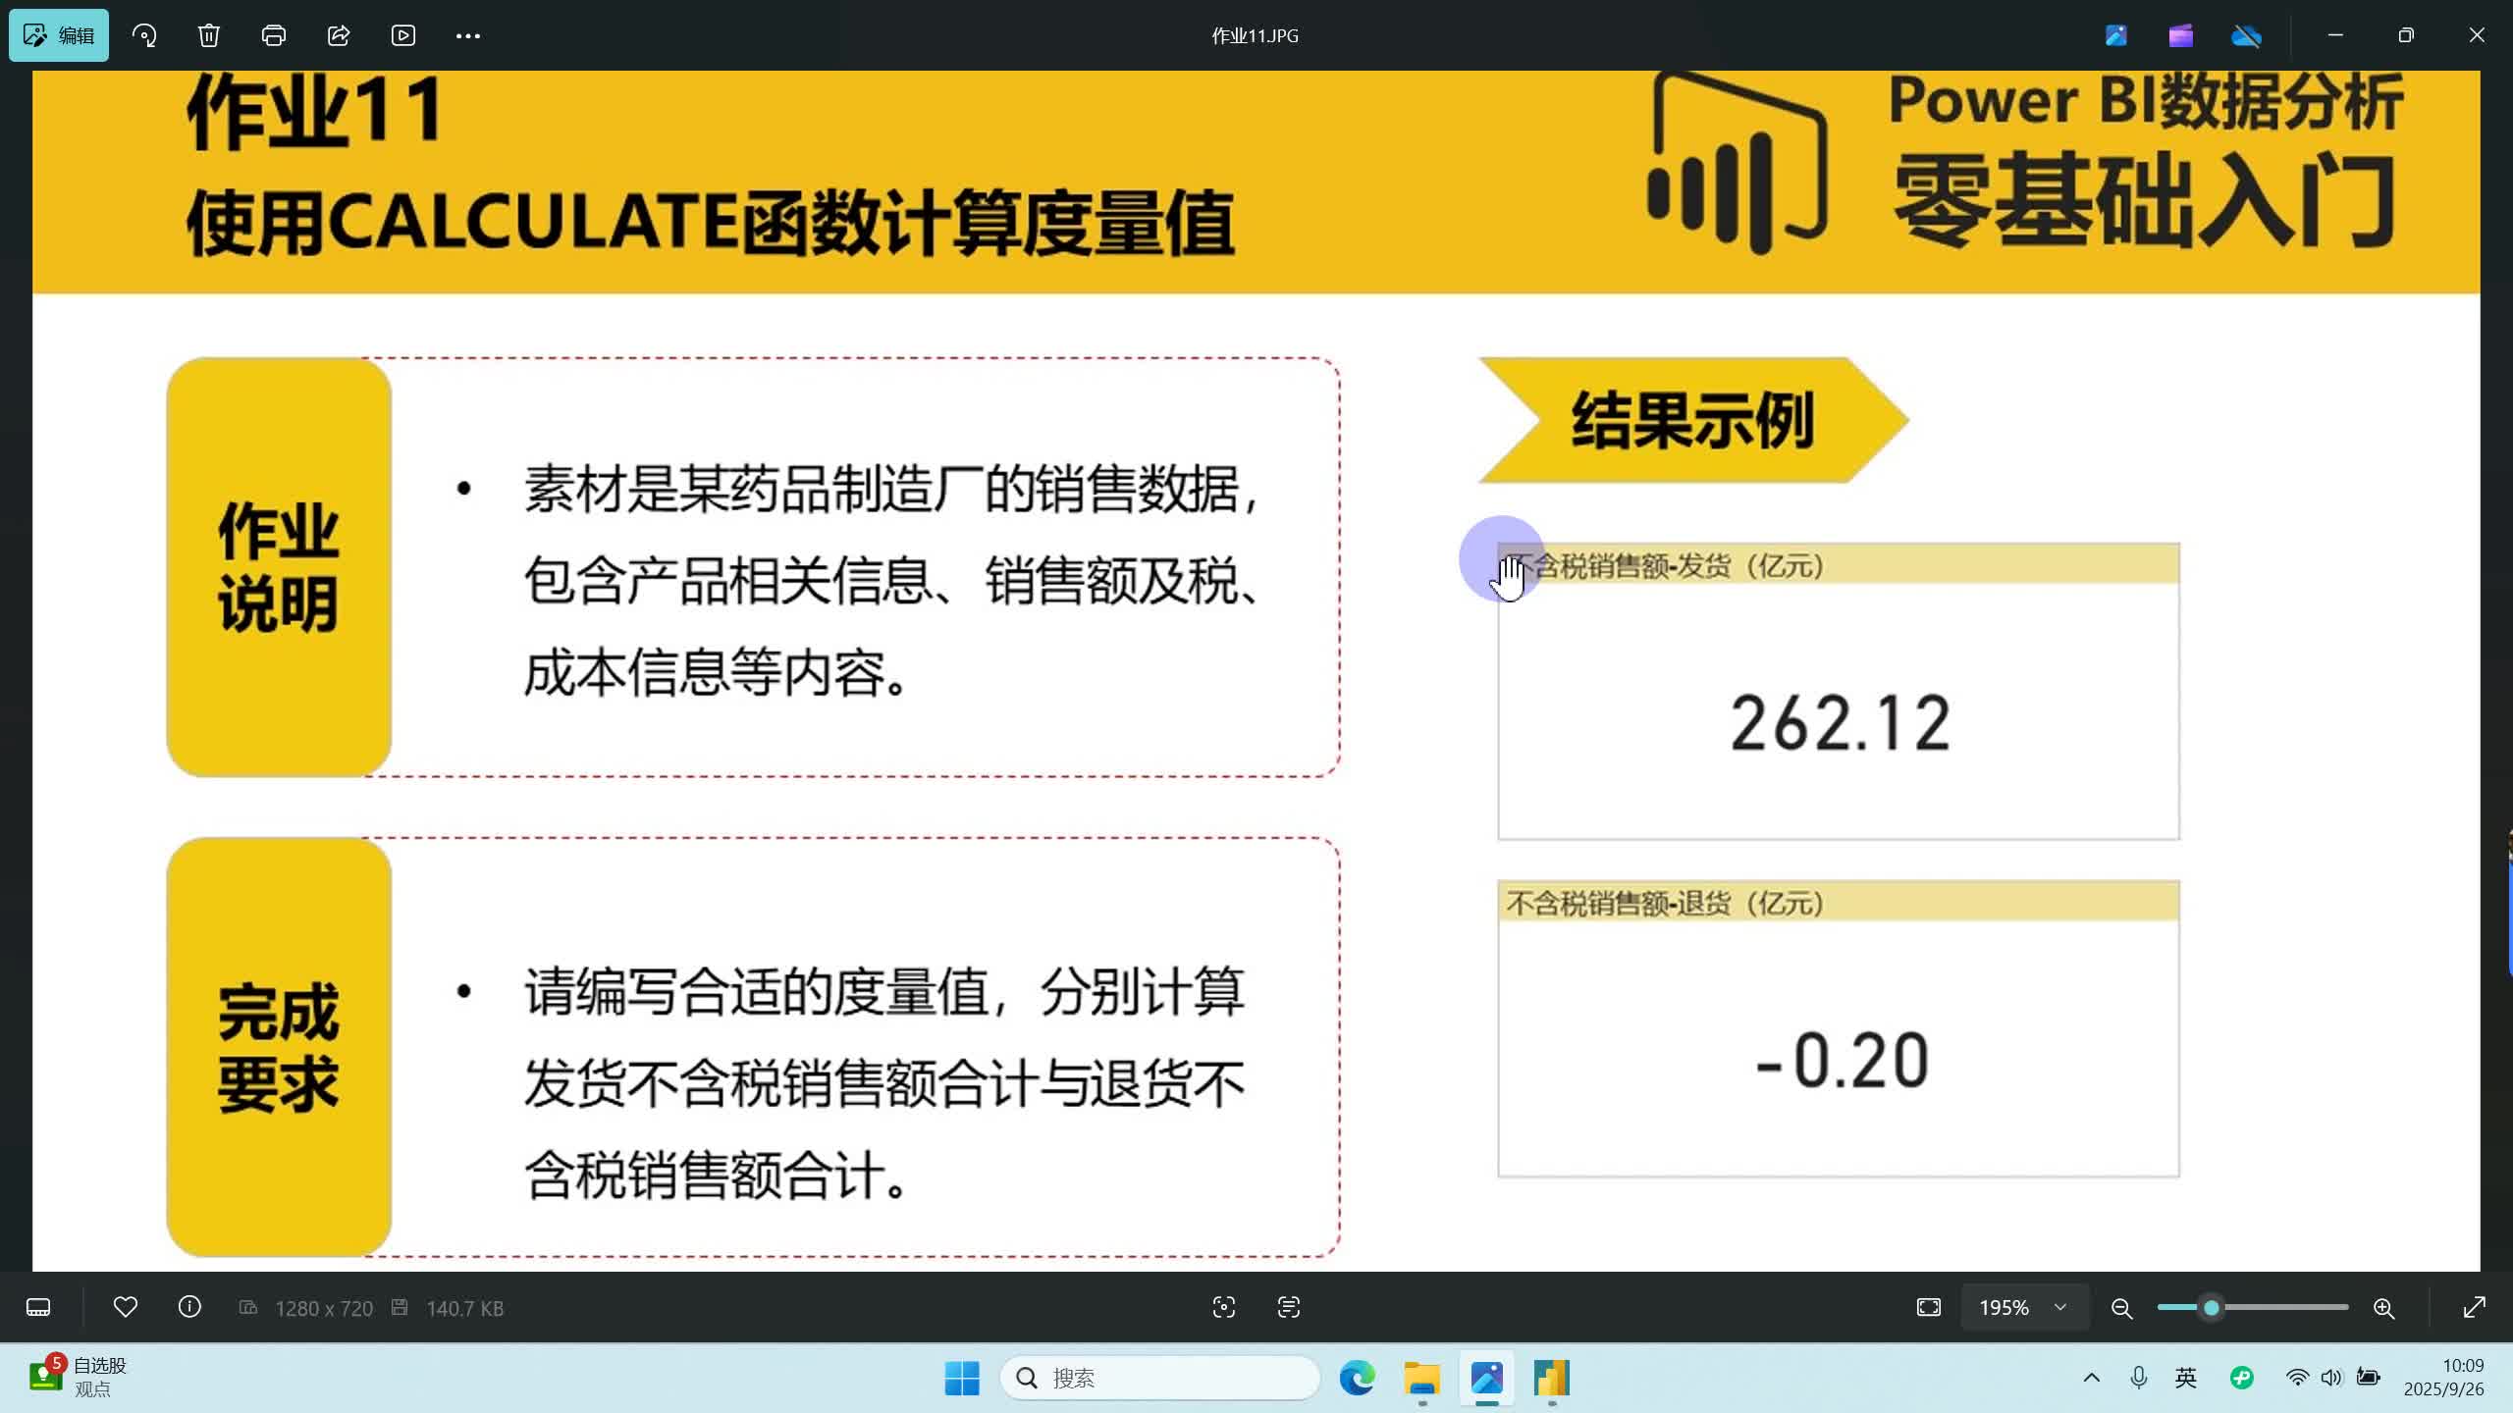Rotate the image with the rotate icon
Screen dimensions: 2513x1413
point(144,35)
